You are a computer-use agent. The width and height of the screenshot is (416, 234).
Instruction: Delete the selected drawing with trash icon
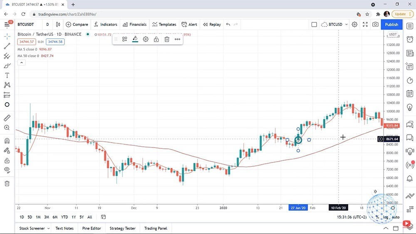167,39
